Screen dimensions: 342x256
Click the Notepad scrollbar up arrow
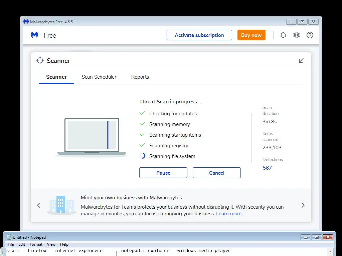point(330,251)
